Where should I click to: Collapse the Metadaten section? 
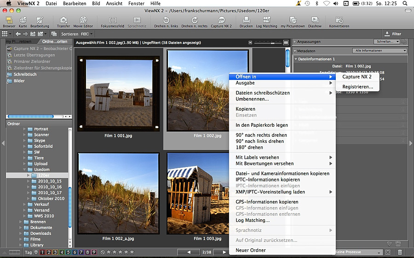pyautogui.click(x=295, y=51)
